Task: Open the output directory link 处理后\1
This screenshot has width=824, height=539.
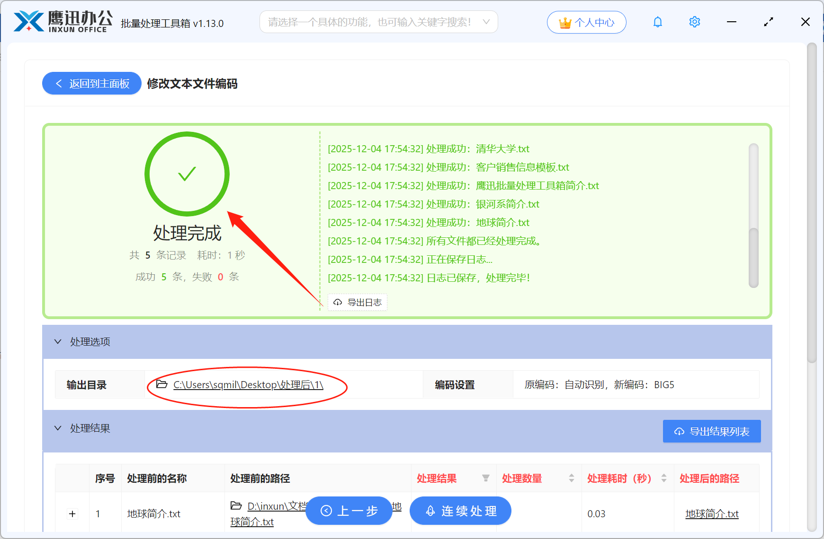Action: [x=248, y=385]
